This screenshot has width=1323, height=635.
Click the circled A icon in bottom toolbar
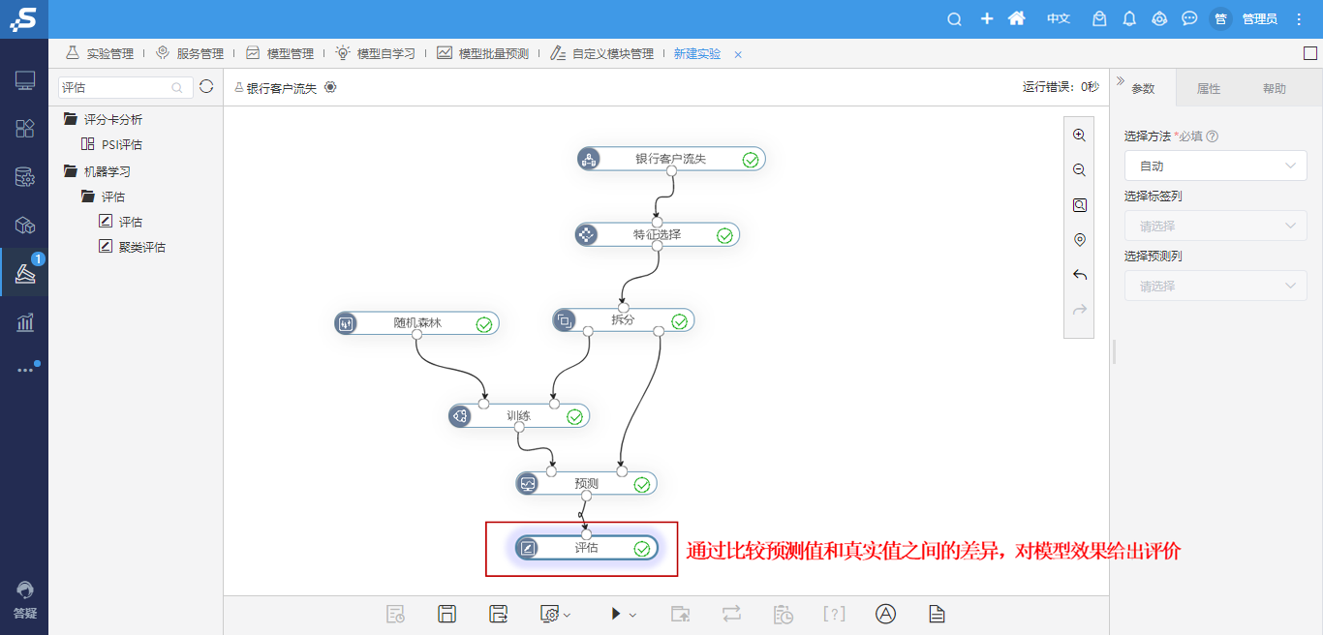pyautogui.click(x=885, y=614)
